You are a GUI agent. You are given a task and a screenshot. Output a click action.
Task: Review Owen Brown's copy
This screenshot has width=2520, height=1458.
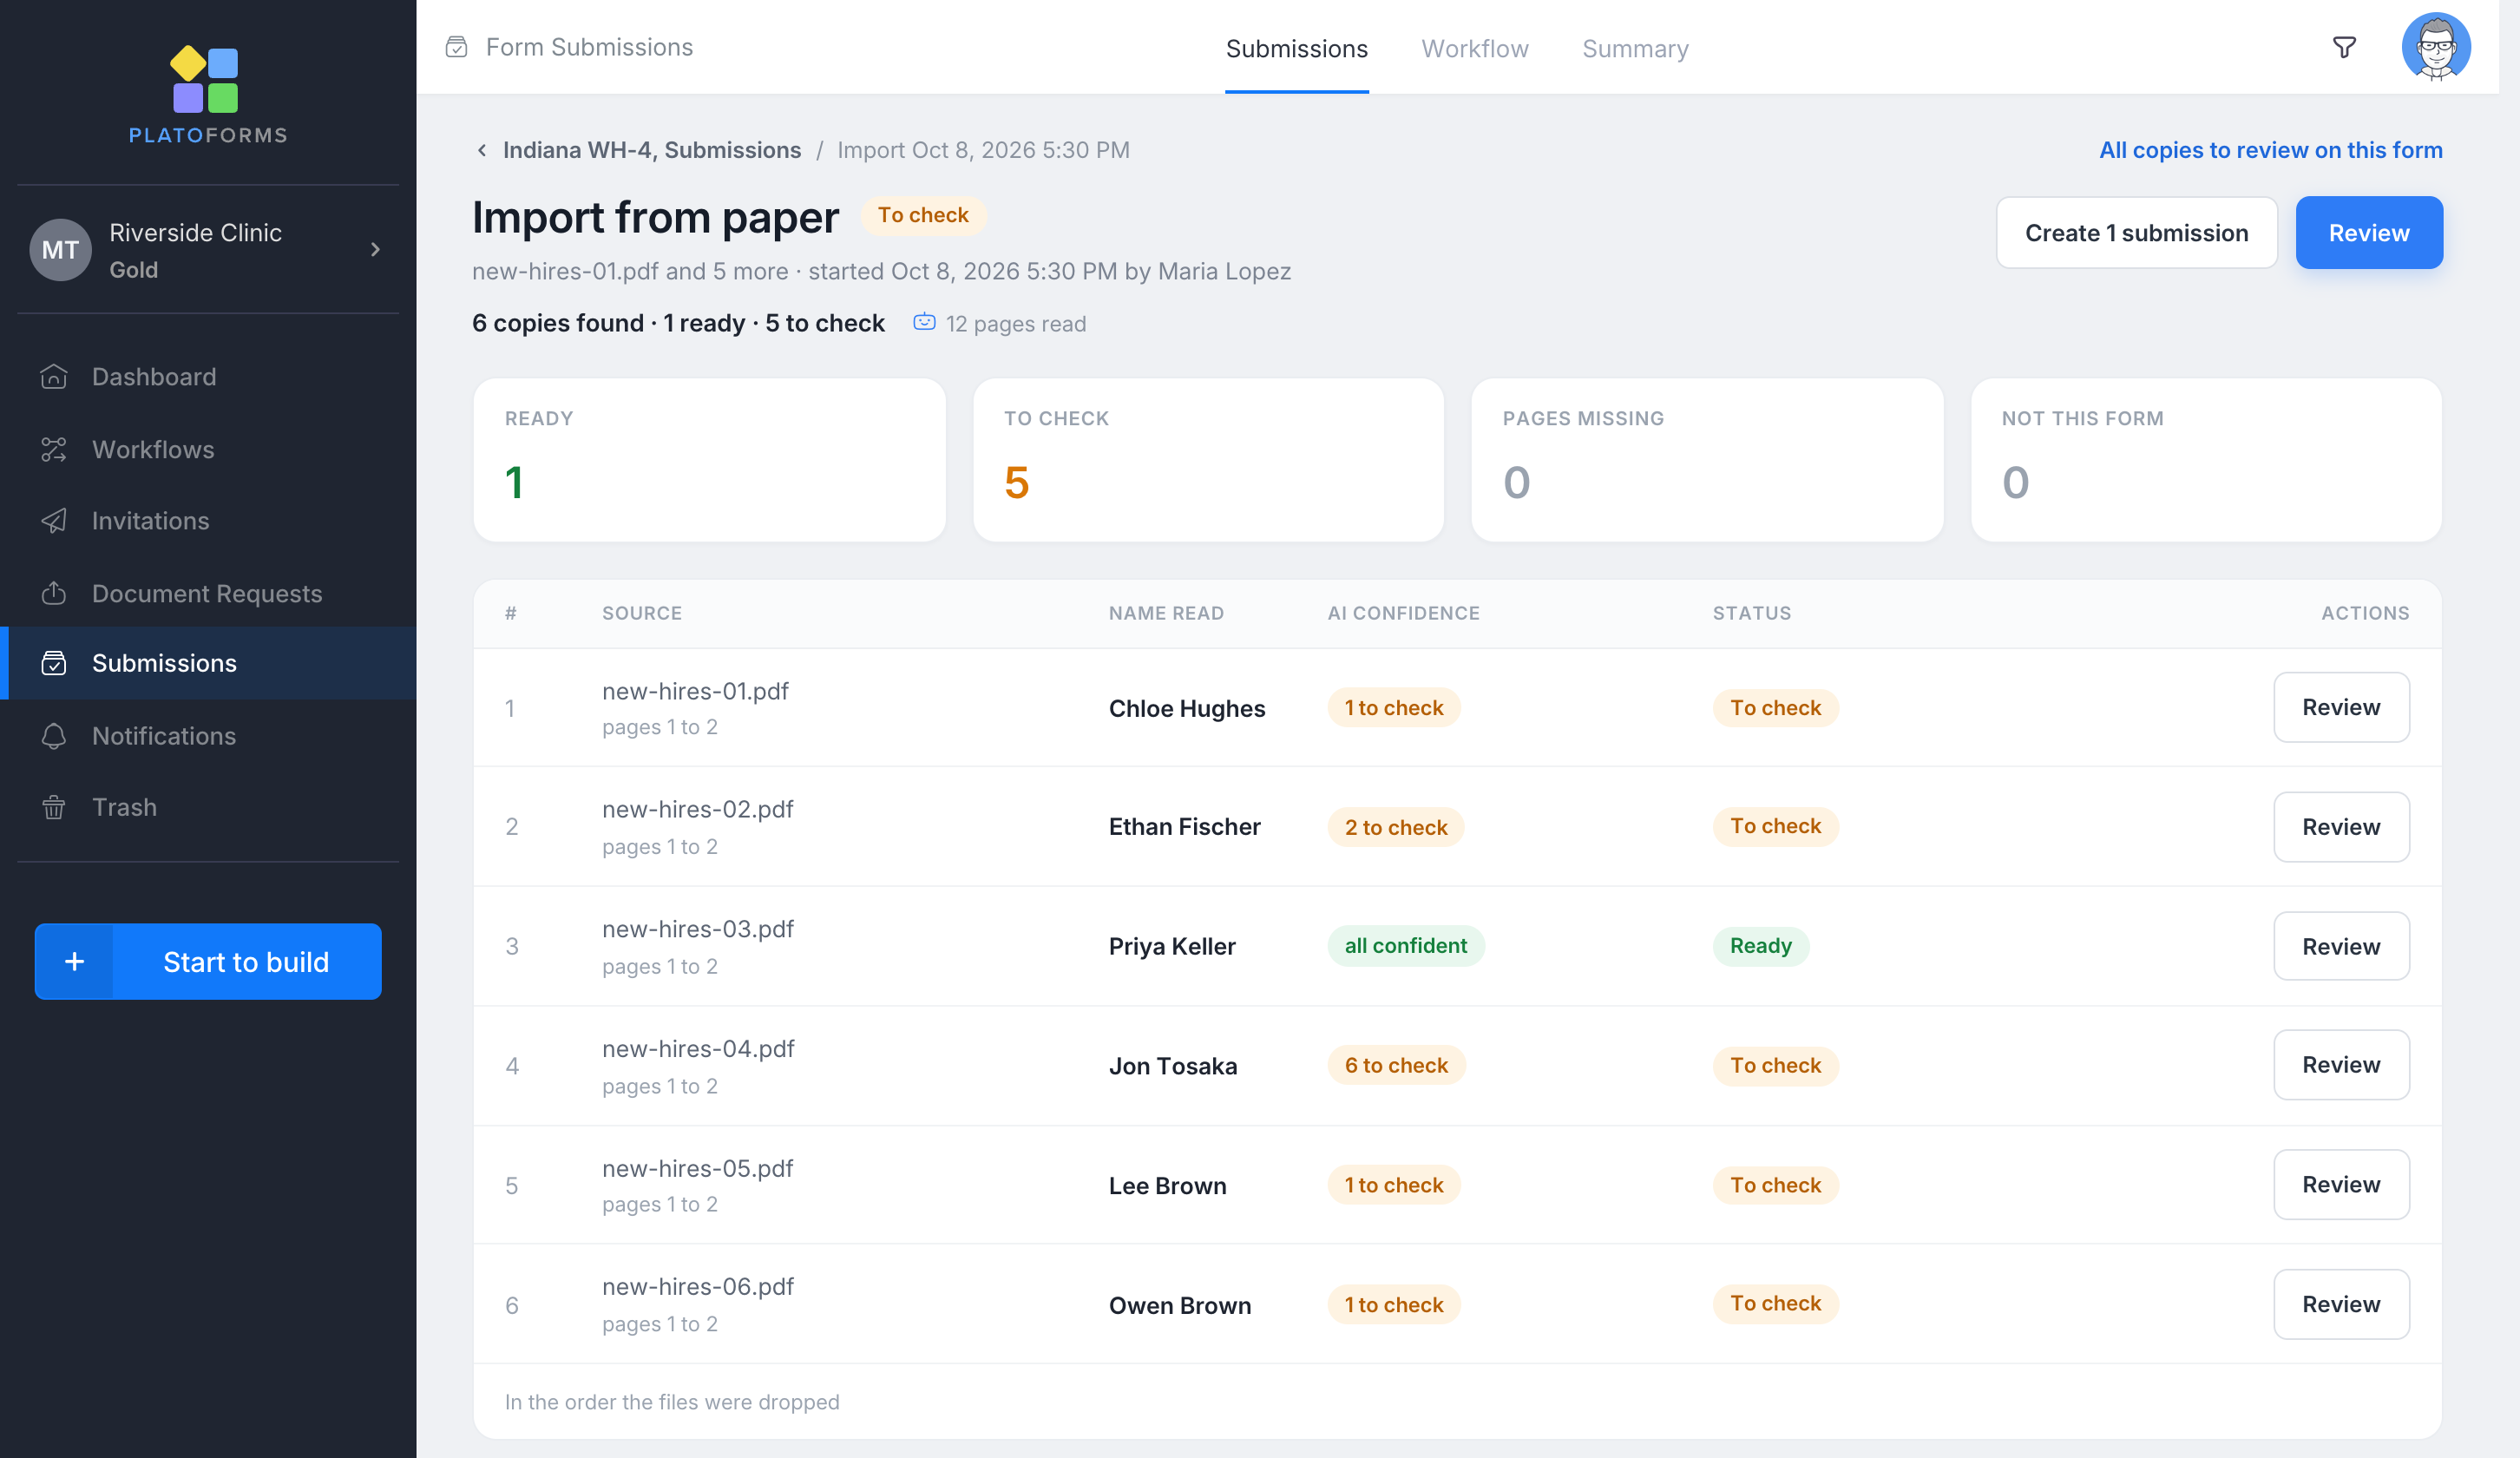pyautogui.click(x=2340, y=1304)
